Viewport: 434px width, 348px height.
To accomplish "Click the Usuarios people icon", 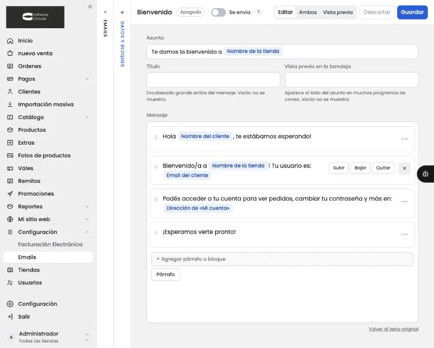I will [x=10, y=282].
